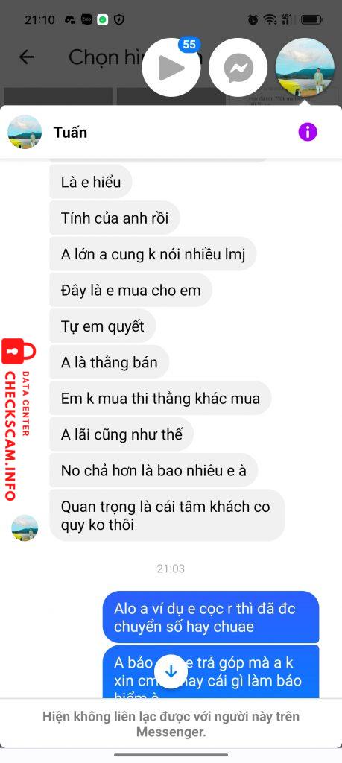This screenshot has height=763, width=342.
Task: Open Tuấn's profile picture in the chat header
Action: point(25,132)
